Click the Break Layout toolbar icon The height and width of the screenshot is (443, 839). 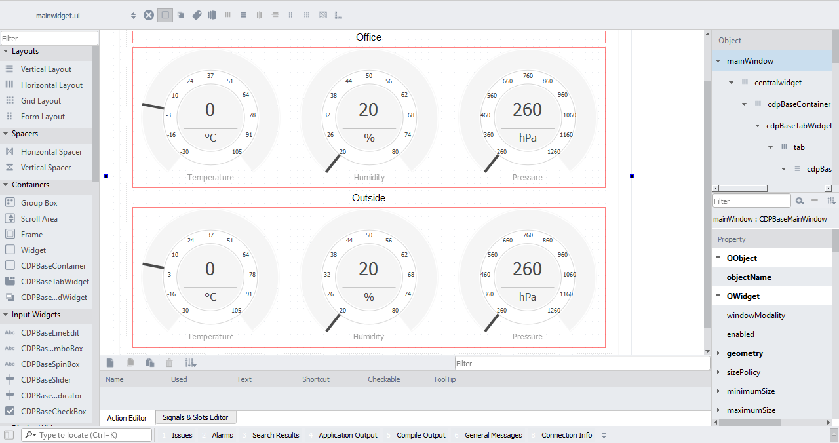point(322,15)
